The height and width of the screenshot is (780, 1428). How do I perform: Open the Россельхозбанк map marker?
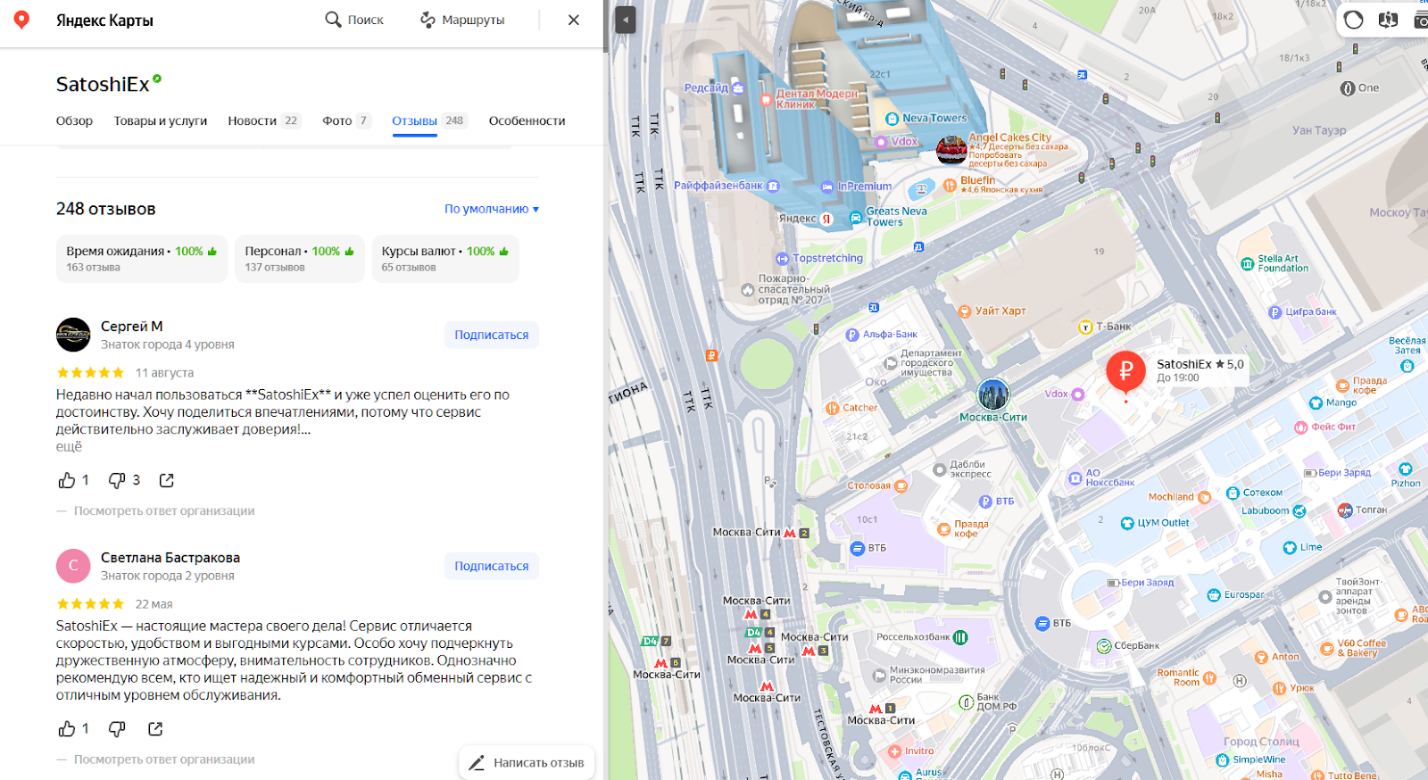coord(960,637)
